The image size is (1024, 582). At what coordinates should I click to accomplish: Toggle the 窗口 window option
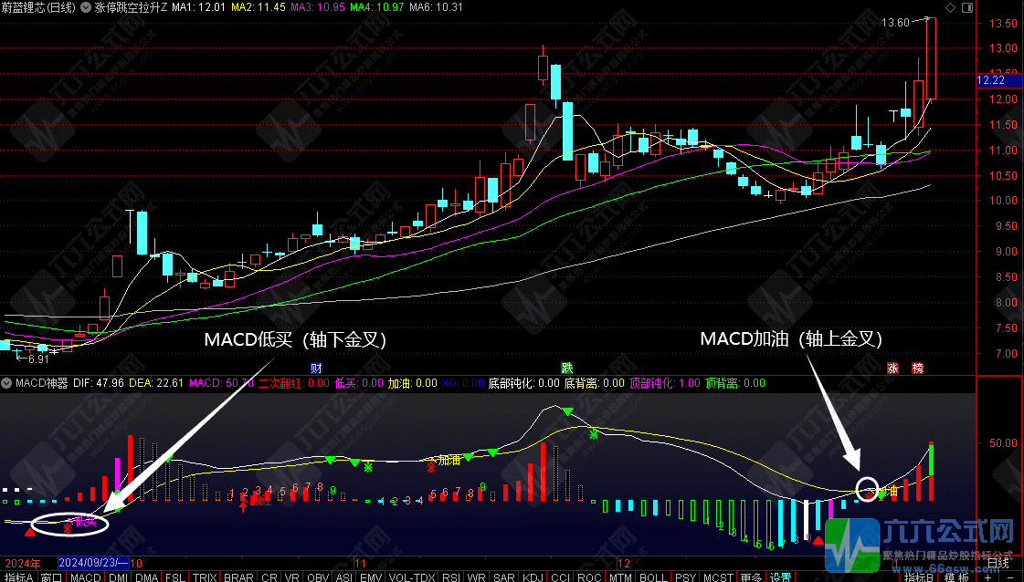(52, 577)
